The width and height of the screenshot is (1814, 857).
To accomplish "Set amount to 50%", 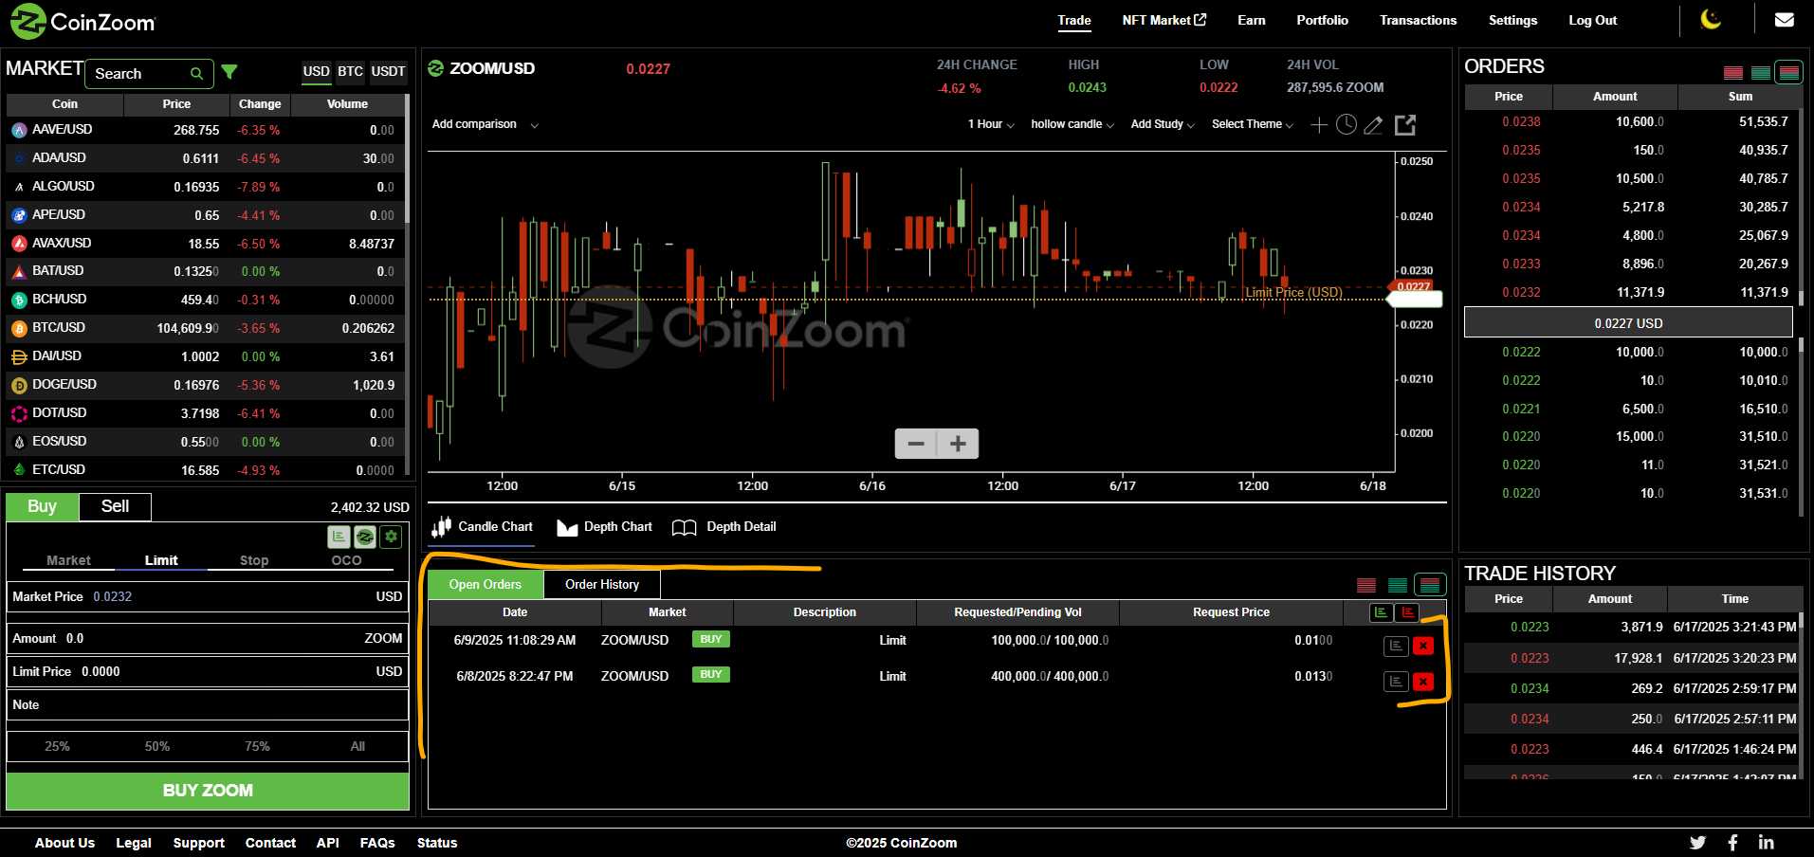I will click(x=157, y=746).
